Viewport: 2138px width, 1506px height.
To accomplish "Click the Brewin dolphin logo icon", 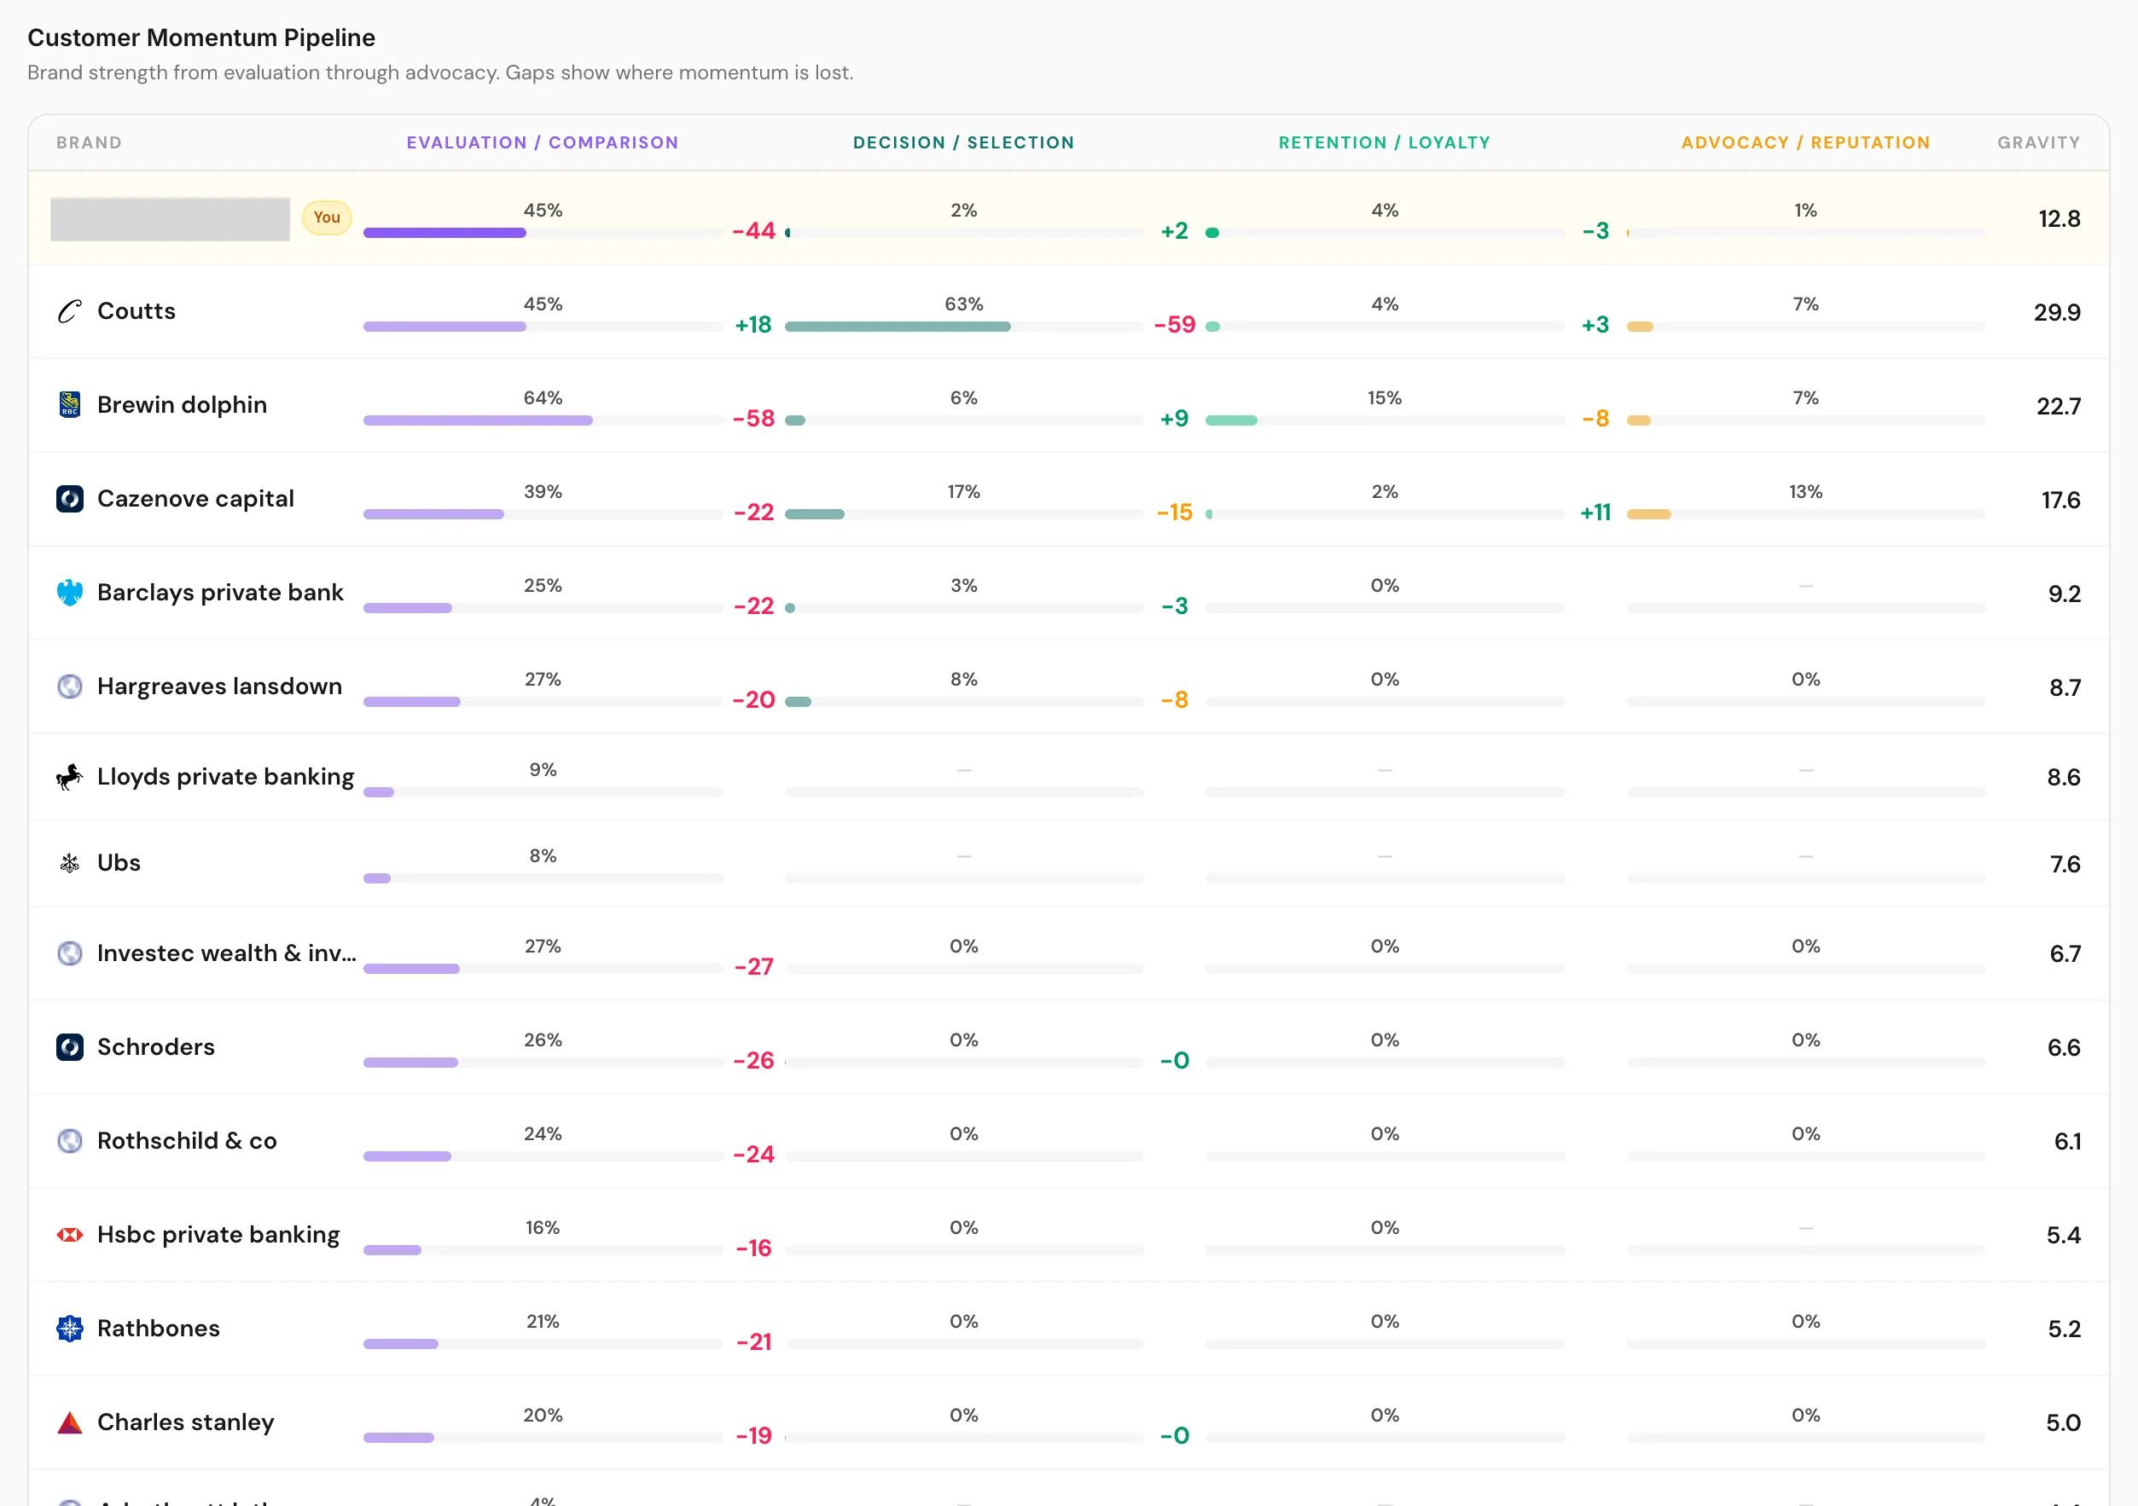I will point(70,405).
